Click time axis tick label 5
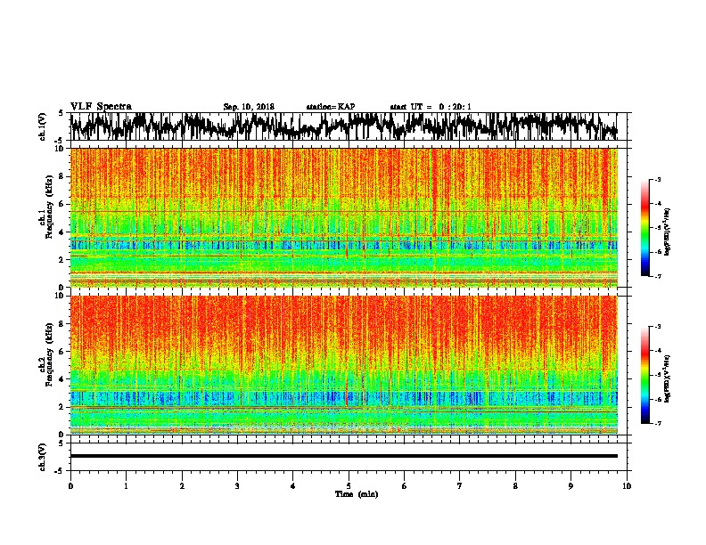706x545 pixels. pyautogui.click(x=349, y=486)
